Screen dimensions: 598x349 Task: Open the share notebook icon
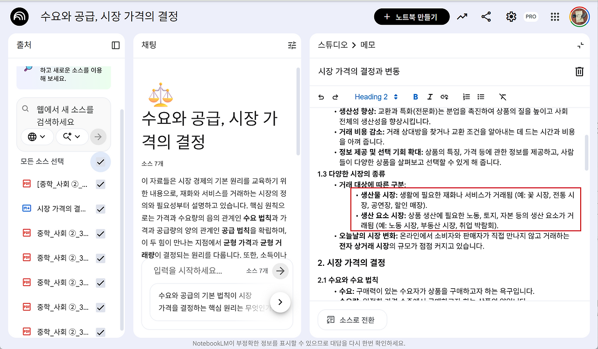(x=486, y=17)
